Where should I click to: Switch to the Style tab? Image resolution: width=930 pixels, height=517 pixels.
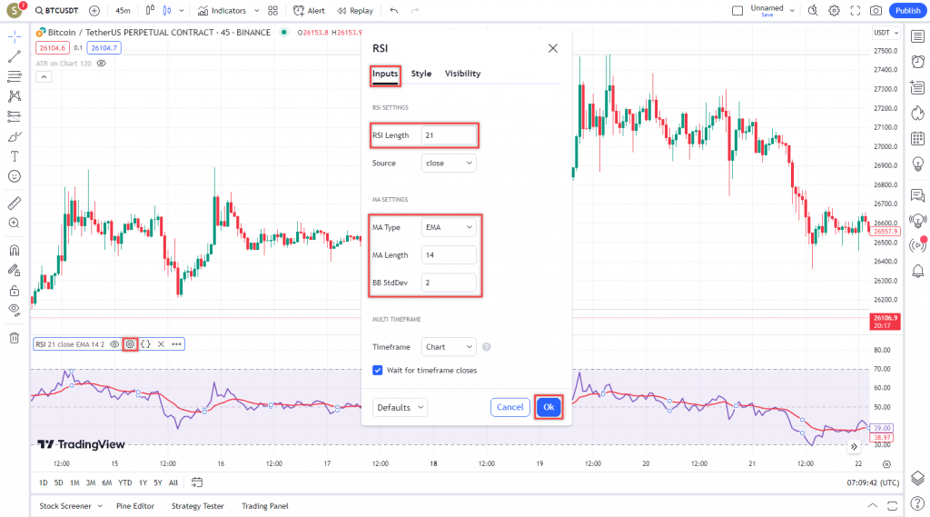421,74
